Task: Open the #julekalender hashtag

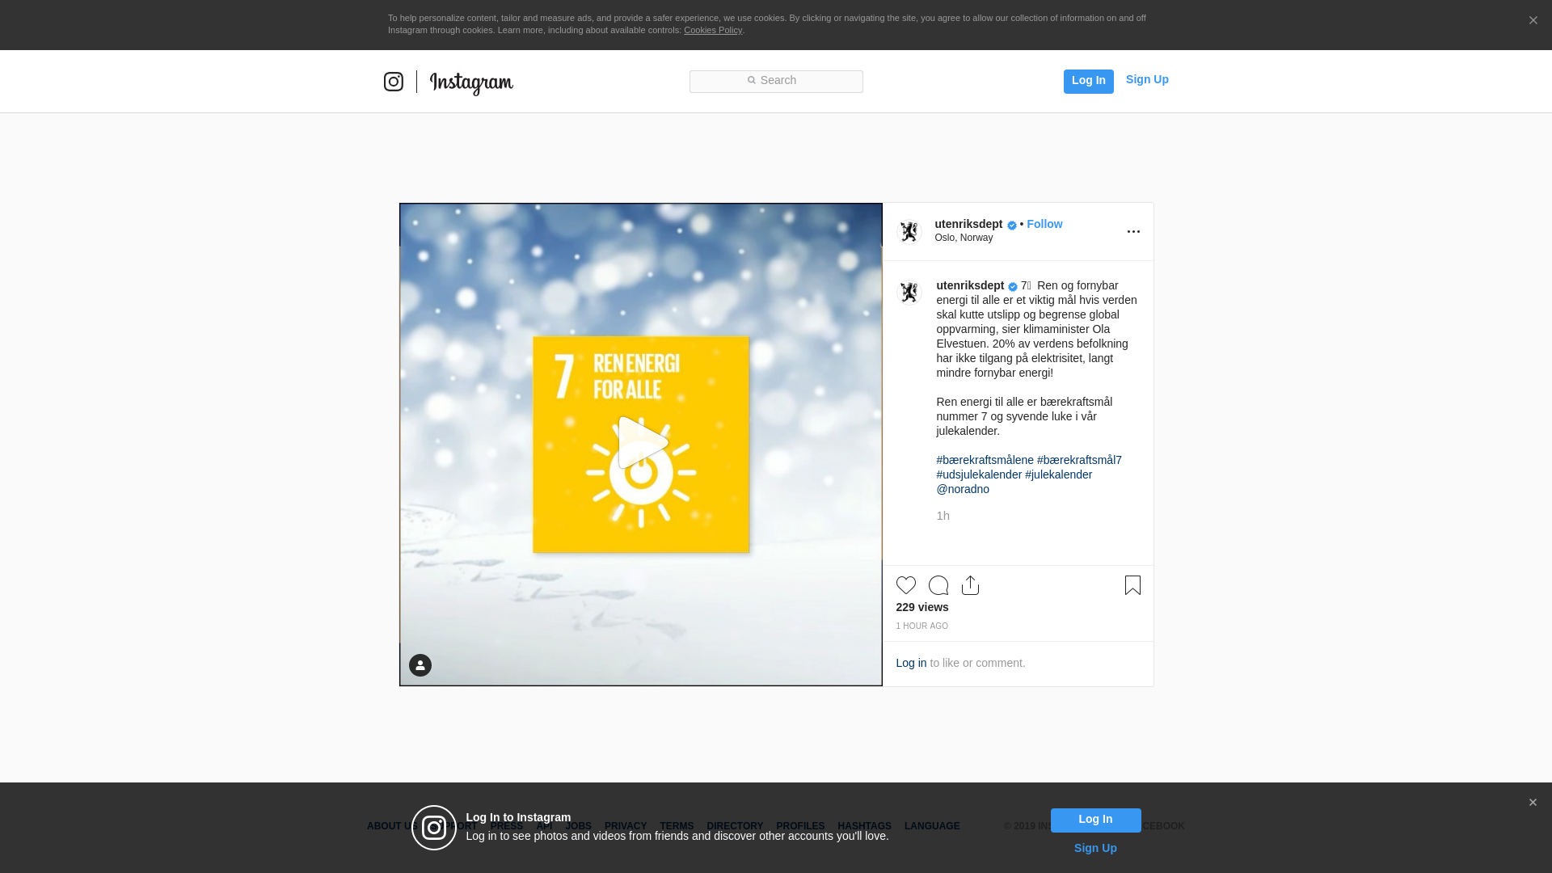Action: (1058, 474)
